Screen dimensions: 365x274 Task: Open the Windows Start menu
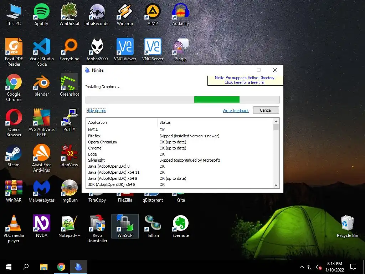(x=9, y=267)
